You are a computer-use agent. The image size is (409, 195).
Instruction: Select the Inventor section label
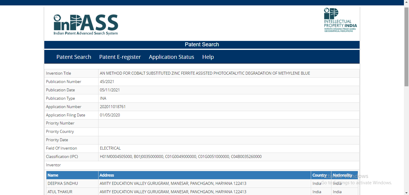pyautogui.click(x=53, y=165)
